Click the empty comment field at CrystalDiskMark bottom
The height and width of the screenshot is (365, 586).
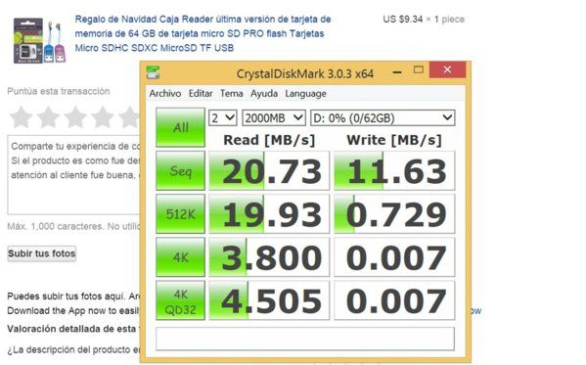click(305, 339)
